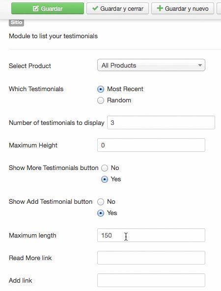Click the Number of testimonials to display field
The height and width of the screenshot is (291, 221).
tap(161, 122)
